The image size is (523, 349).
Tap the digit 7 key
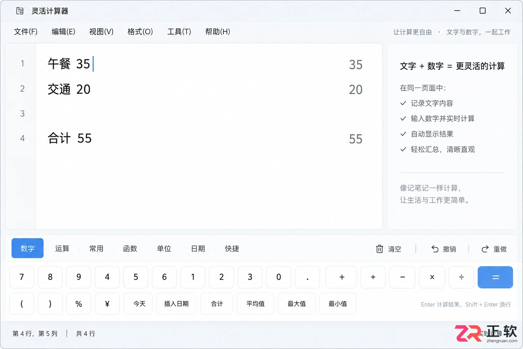click(22, 277)
